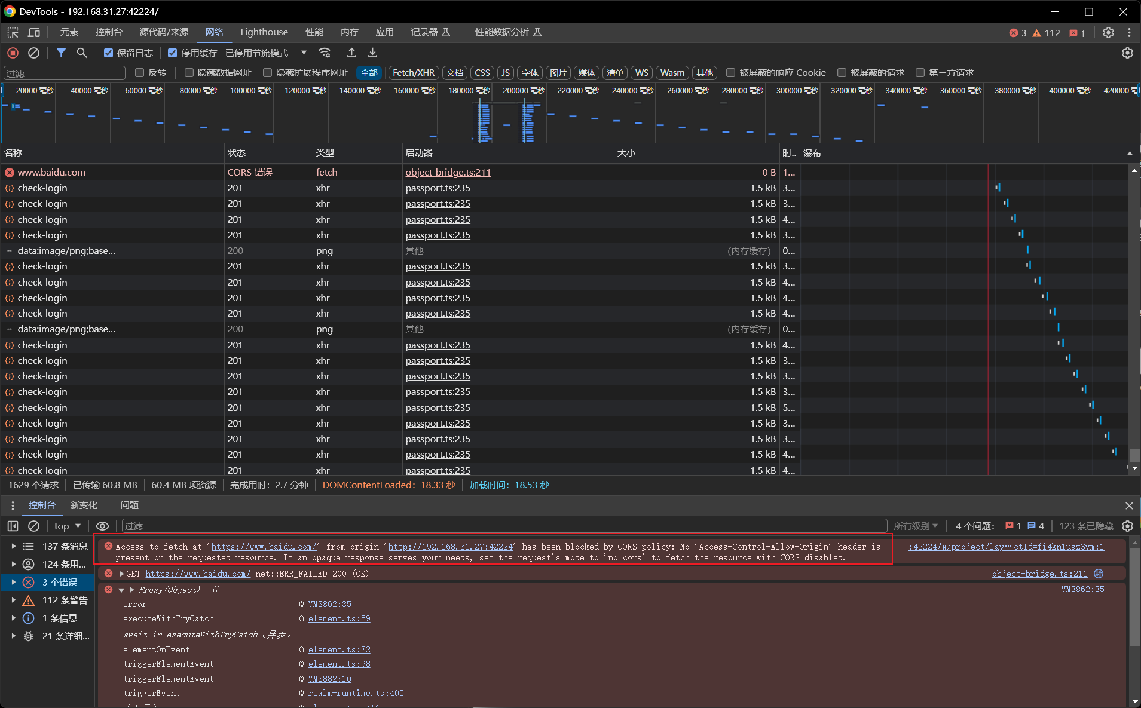Clear the network log with the clear icon
The width and height of the screenshot is (1141, 708).
[x=34, y=53]
